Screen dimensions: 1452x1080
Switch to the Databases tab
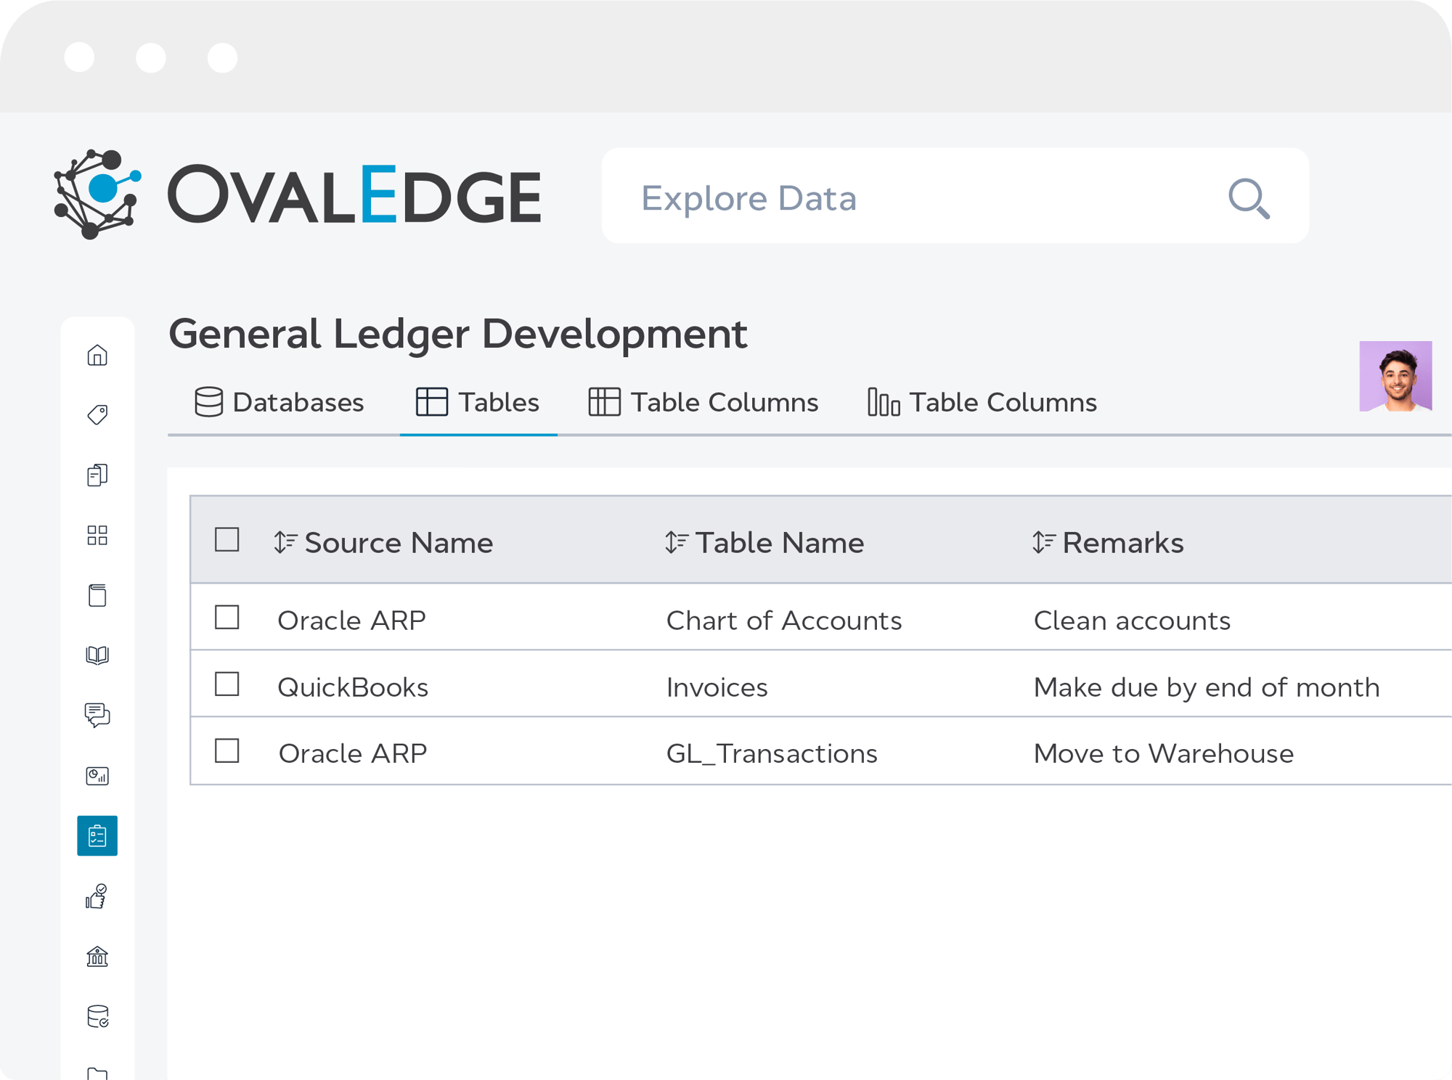click(280, 403)
